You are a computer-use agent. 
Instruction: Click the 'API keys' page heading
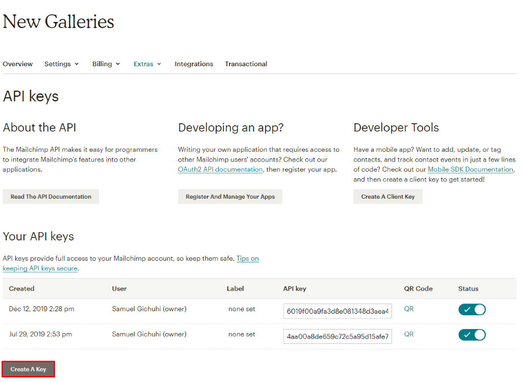click(x=31, y=96)
